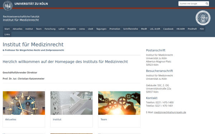Open the MedR menu item

pyautogui.click(x=144, y=29)
